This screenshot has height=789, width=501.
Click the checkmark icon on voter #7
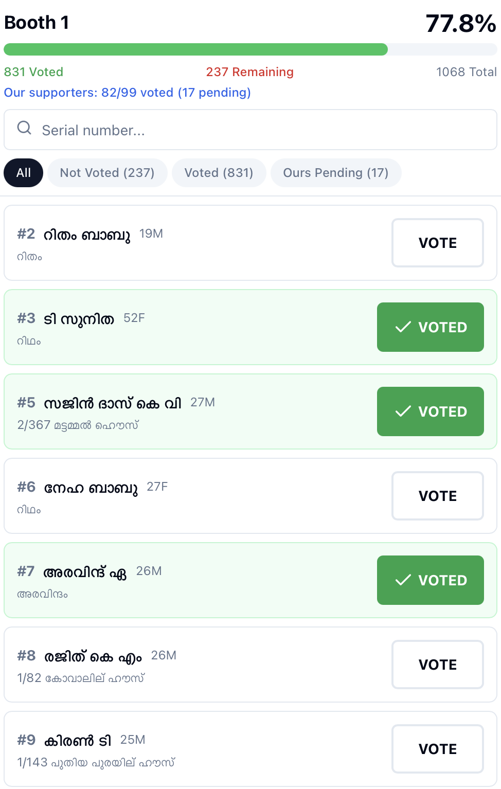(x=403, y=580)
